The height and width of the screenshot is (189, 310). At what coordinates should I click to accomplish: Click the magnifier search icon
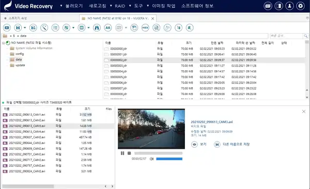(x=306, y=36)
